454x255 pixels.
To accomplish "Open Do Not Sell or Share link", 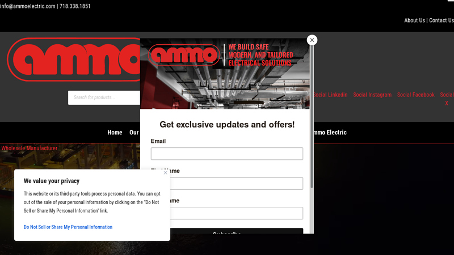I will tap(68, 227).
